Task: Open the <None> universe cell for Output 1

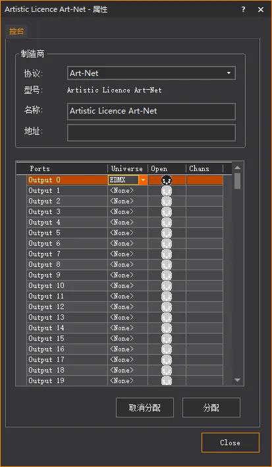Action: (x=128, y=191)
